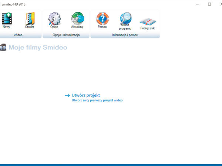The height and width of the screenshot is (166, 222).
Task: Click the Nowy new video icon
Action: pyautogui.click(x=6, y=19)
